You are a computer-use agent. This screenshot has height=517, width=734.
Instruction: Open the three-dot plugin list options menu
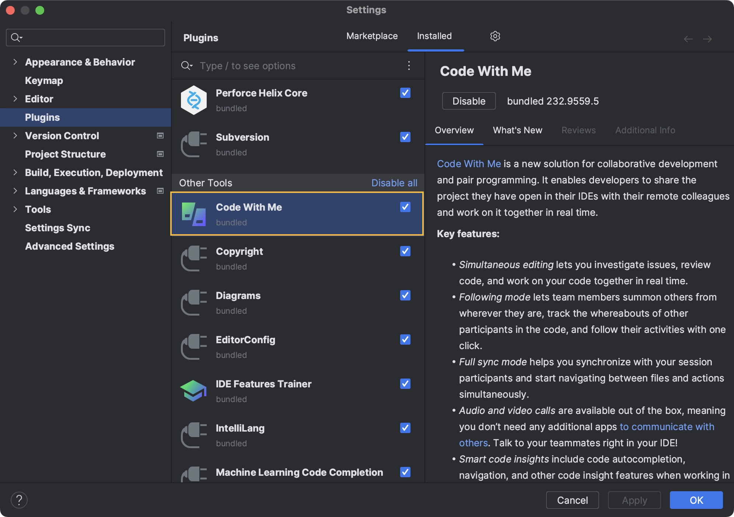tap(409, 66)
